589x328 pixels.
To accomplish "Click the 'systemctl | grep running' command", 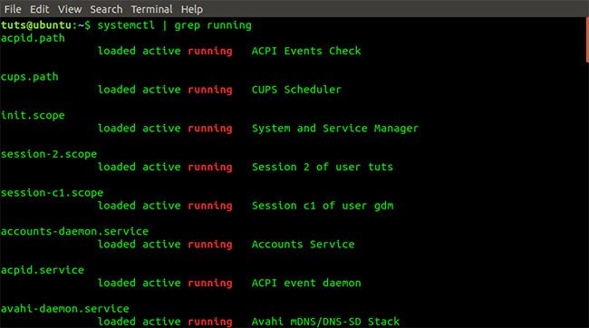I will pyautogui.click(x=174, y=25).
